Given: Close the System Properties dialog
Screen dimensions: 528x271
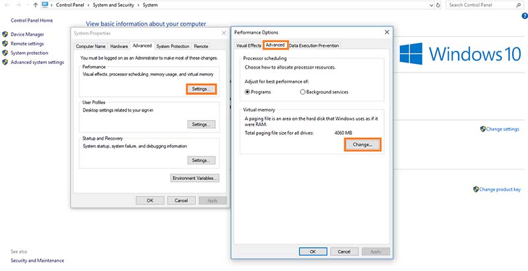Looking at the screenshot, I should click(x=224, y=33).
